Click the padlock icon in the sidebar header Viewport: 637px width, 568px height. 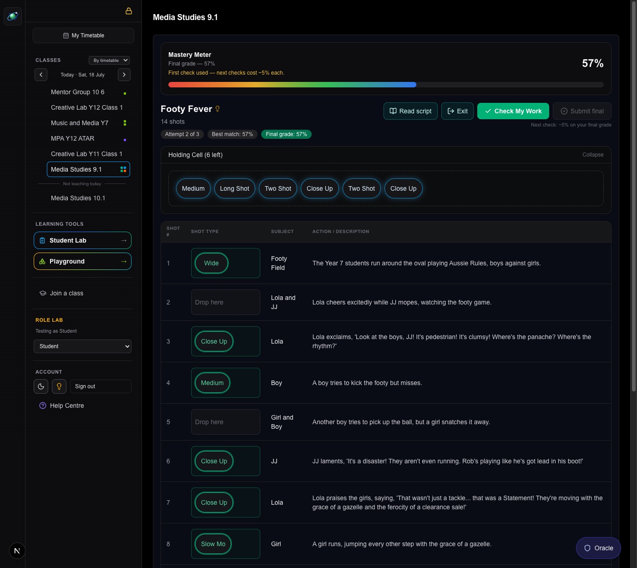129,11
